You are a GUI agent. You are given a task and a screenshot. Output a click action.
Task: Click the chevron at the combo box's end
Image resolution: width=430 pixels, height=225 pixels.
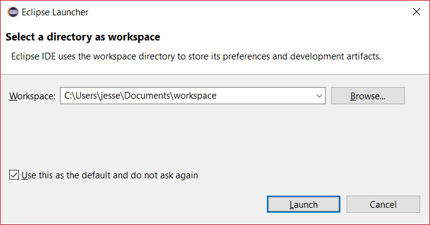pyautogui.click(x=319, y=96)
